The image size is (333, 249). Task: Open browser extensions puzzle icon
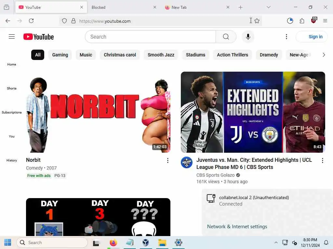pyautogui.click(x=302, y=21)
